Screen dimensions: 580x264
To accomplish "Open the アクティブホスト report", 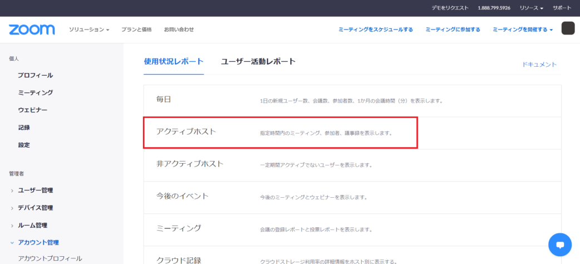I will [x=186, y=132].
